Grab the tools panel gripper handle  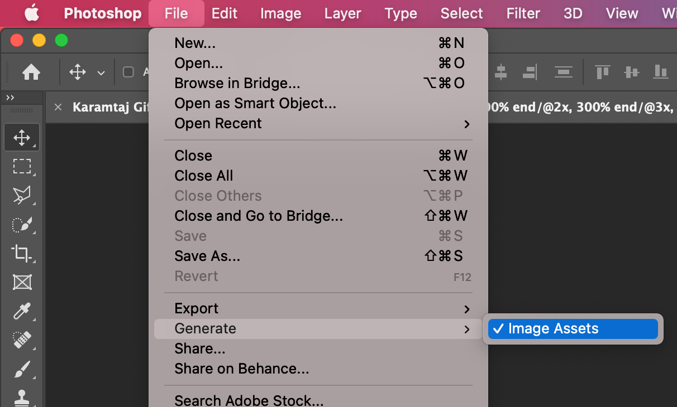click(x=22, y=110)
